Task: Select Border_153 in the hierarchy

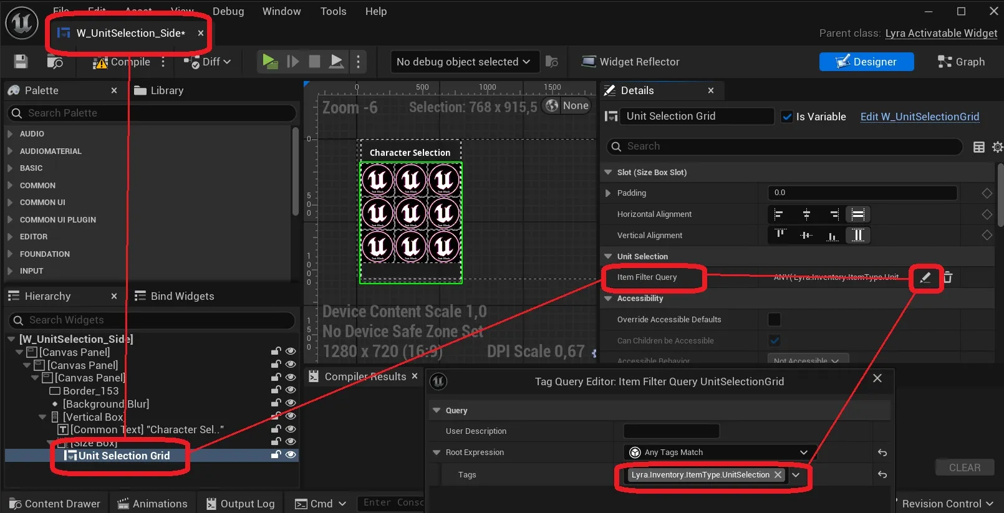Action: (x=90, y=391)
